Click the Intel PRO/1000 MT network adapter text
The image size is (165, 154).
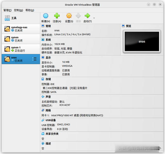click(x=77, y=115)
